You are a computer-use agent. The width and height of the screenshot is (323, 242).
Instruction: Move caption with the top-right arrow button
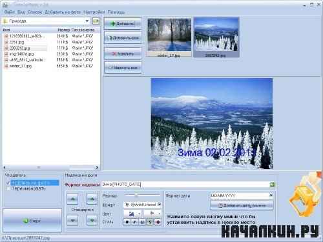[x=92, y=199]
